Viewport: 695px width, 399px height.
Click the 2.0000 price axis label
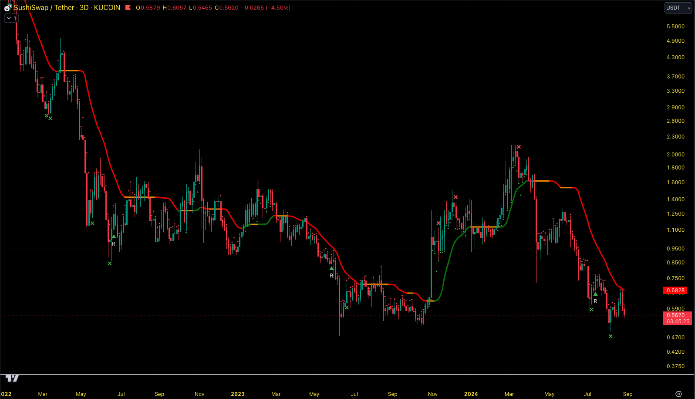[x=675, y=155]
